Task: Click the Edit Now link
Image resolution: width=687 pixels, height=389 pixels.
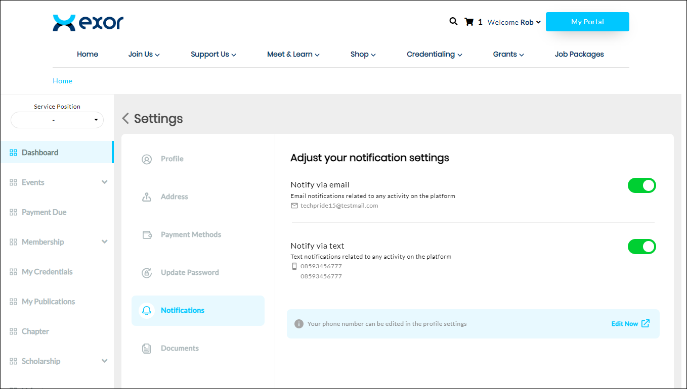Action: pos(630,324)
